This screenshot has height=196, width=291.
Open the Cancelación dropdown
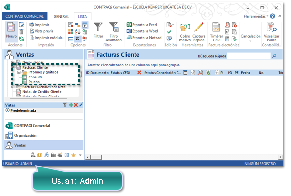250,38
